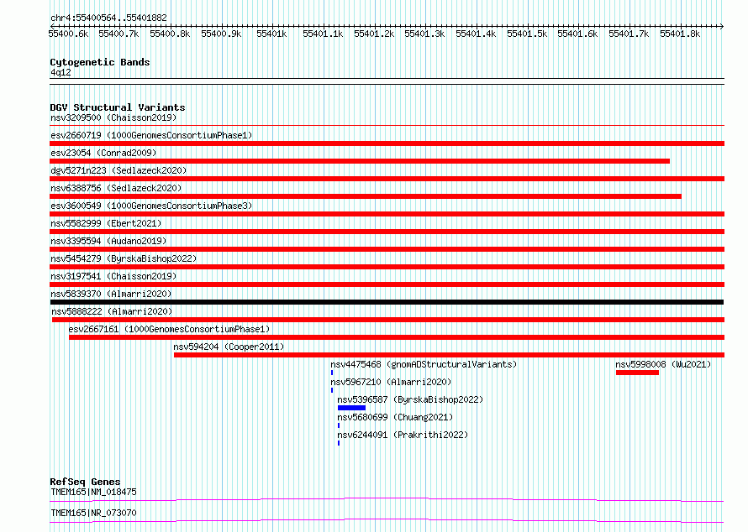Viewport: 748px width, 532px height.
Task: Open the TMEM165|NM_018475 transcript label
Action: click(x=93, y=492)
